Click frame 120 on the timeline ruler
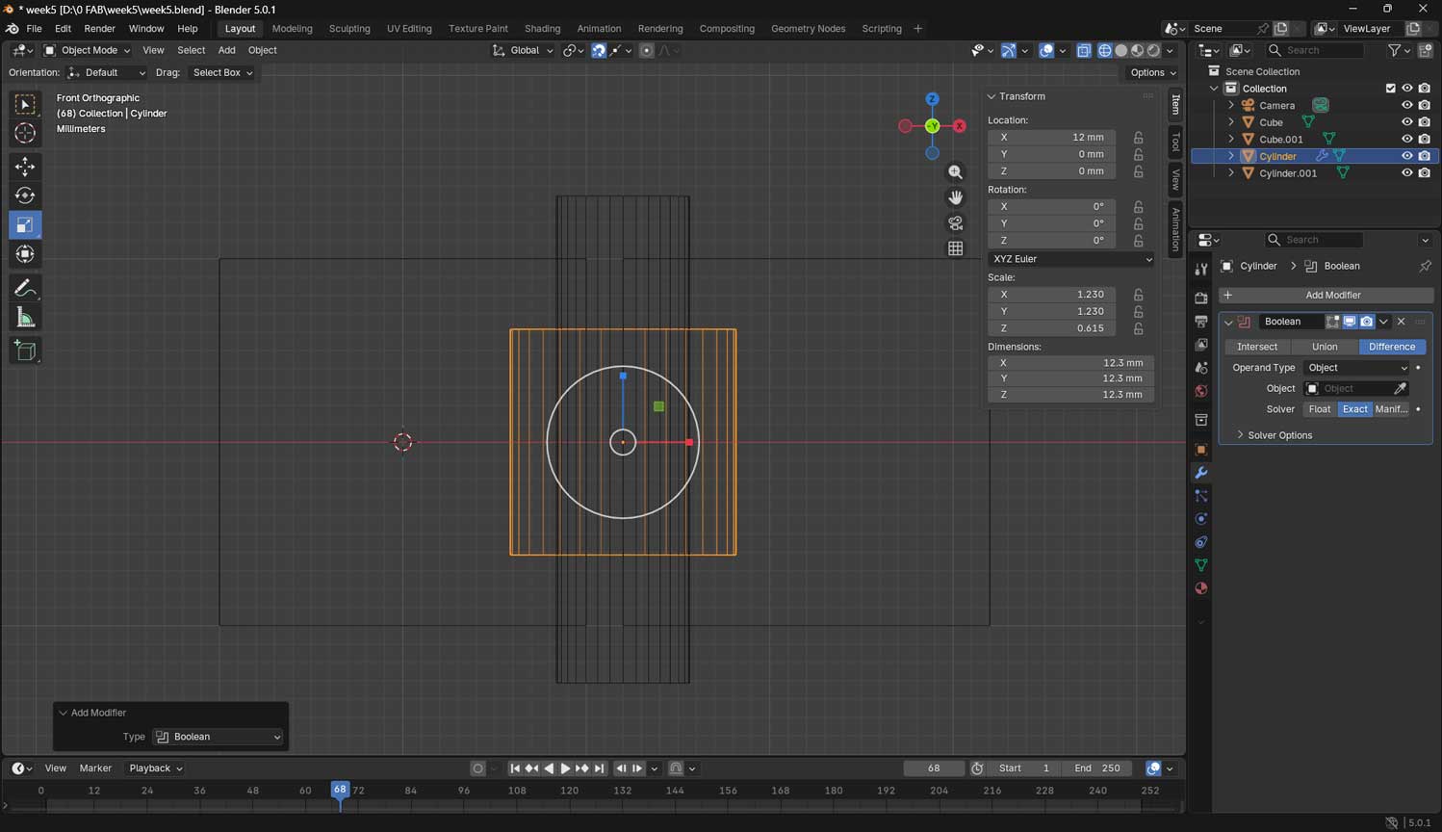Screen dimensions: 1442x832 tap(570, 791)
